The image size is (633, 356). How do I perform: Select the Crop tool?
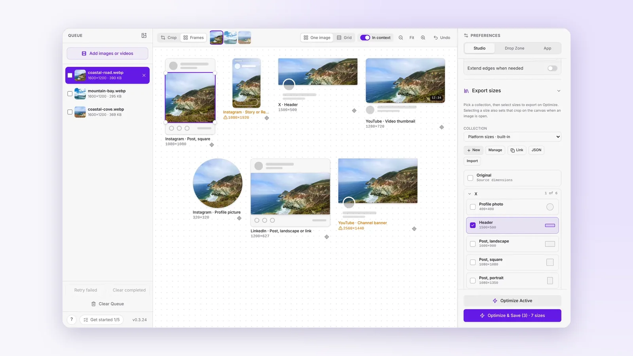pyautogui.click(x=169, y=38)
